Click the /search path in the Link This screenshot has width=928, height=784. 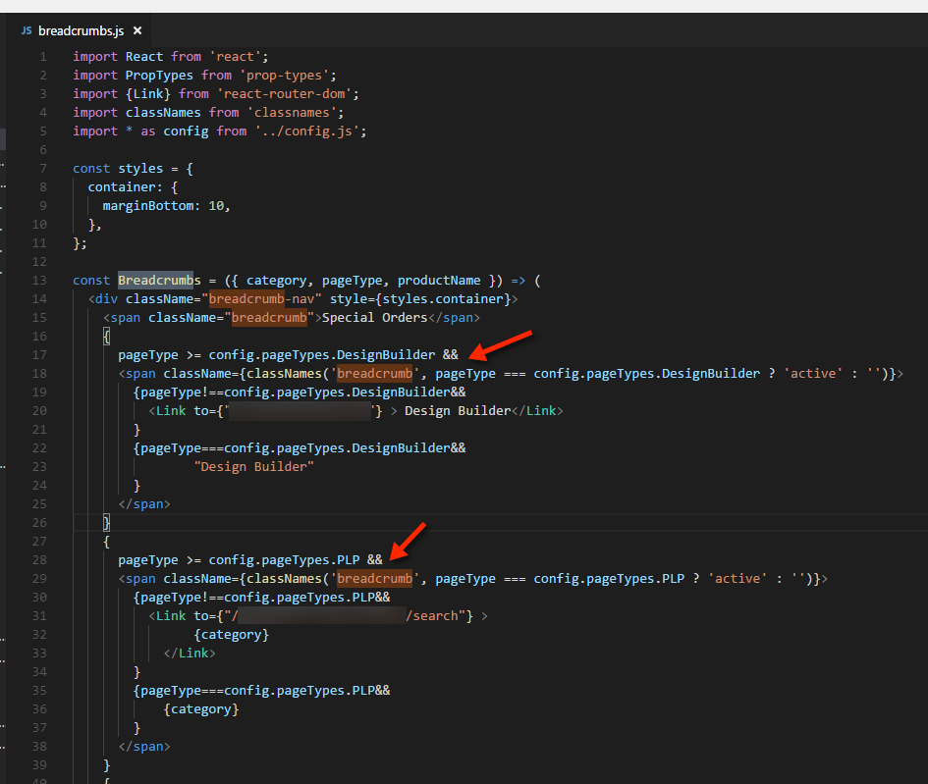[x=432, y=616]
